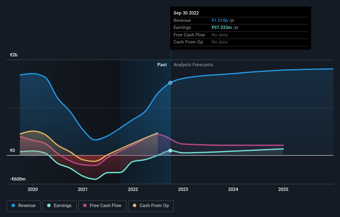This screenshot has width=340, height=217.
Task: Click the orange Cash From Op legend dot
Action: point(135,205)
